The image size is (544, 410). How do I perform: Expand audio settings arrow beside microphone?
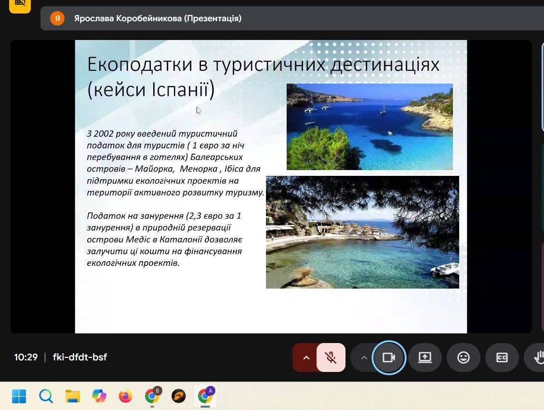click(x=305, y=357)
